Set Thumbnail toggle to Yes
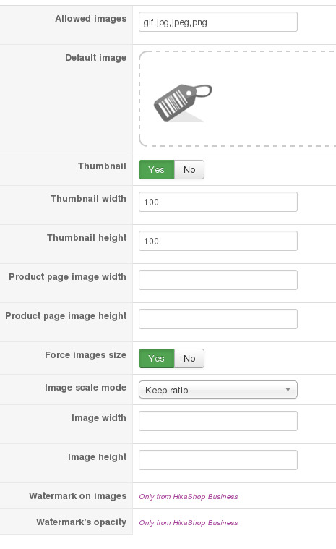 pos(156,170)
